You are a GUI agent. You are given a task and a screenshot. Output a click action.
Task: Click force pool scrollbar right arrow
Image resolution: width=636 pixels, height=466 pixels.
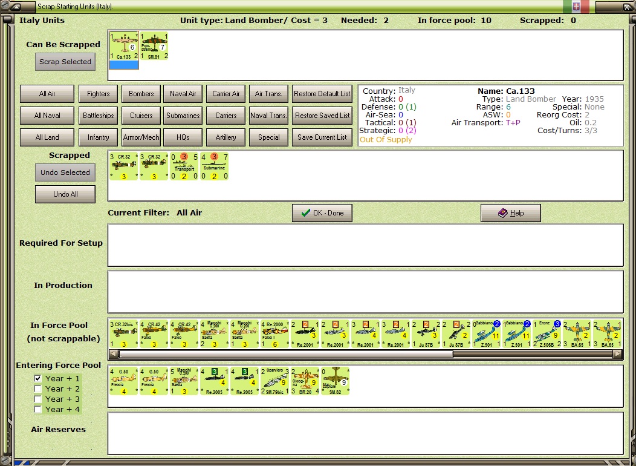(617, 355)
